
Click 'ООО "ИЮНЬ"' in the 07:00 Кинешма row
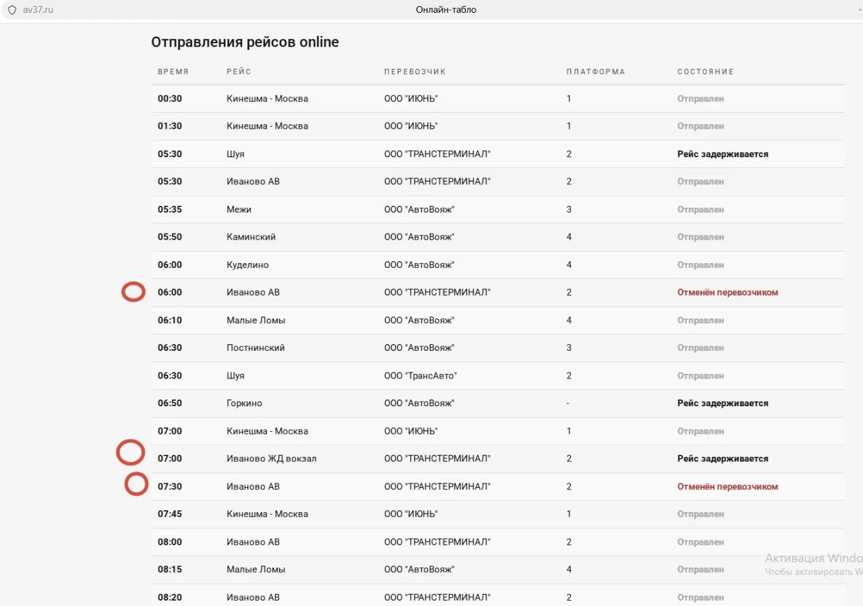pos(411,431)
